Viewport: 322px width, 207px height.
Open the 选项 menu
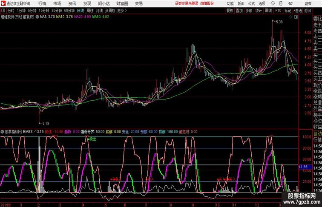(x=262, y=3)
